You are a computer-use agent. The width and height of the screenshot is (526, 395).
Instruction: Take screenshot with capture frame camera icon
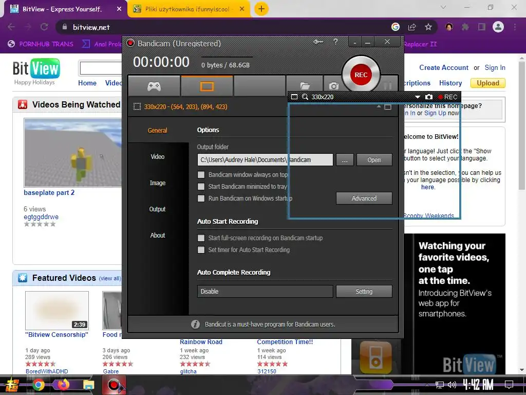coord(429,97)
